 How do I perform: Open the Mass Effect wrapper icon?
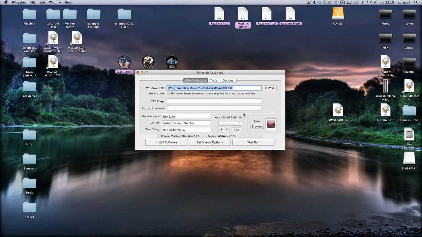tap(124, 62)
